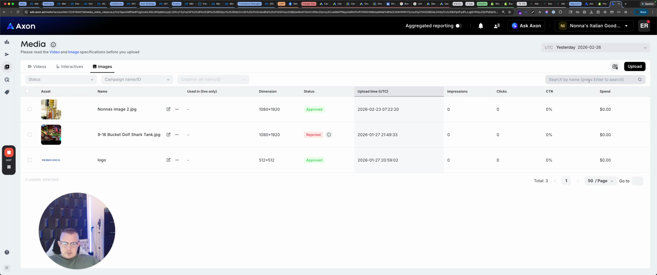The height and width of the screenshot is (275, 657).
Task: Open the info icon beside Rejected status
Action: tap(328, 135)
